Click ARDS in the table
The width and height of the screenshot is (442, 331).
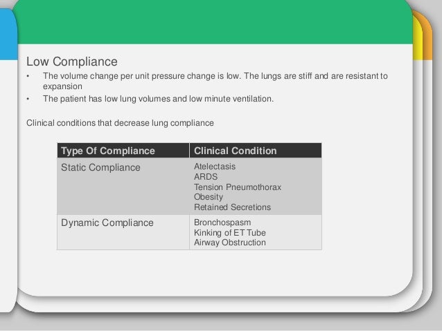pos(206,177)
